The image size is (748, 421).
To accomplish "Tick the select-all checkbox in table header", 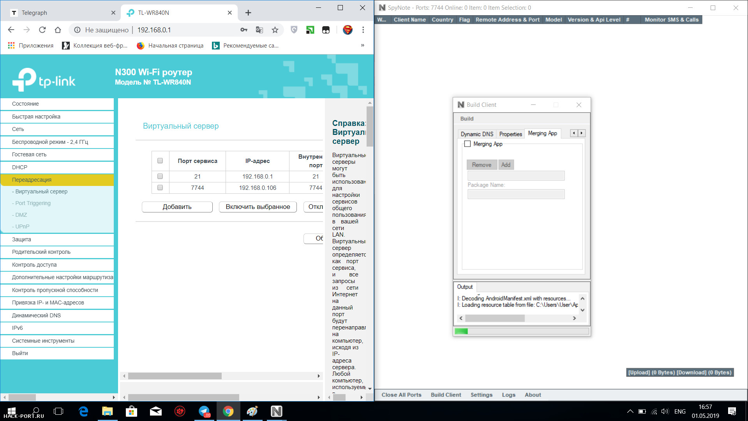I will 160,161.
